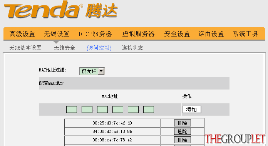This screenshot has height=146, width=268.
Task: Delete the entry 84:00:d2:a6:13:8b
Action: pyautogui.click(x=183, y=131)
